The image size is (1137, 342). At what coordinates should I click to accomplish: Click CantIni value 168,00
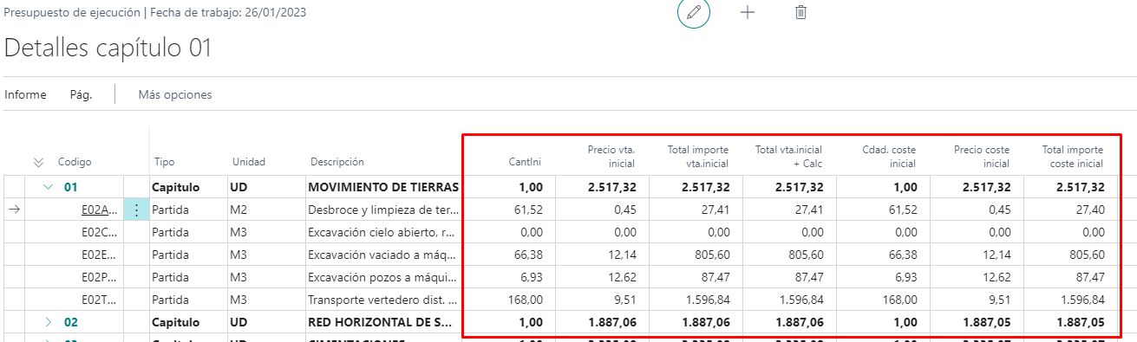(526, 300)
